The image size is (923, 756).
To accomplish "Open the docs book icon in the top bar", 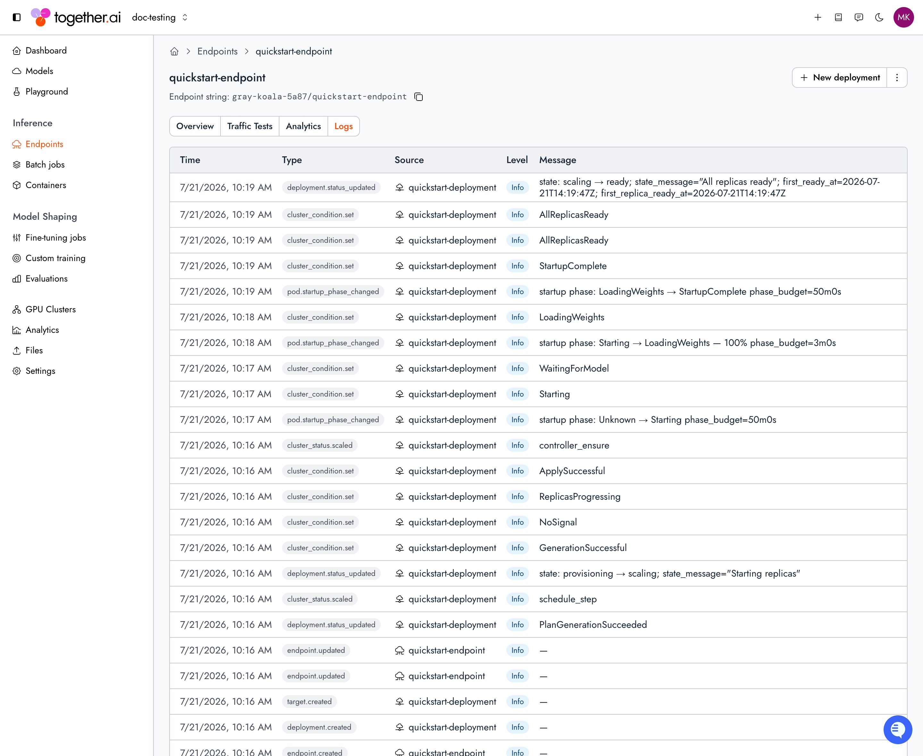I will tap(838, 17).
